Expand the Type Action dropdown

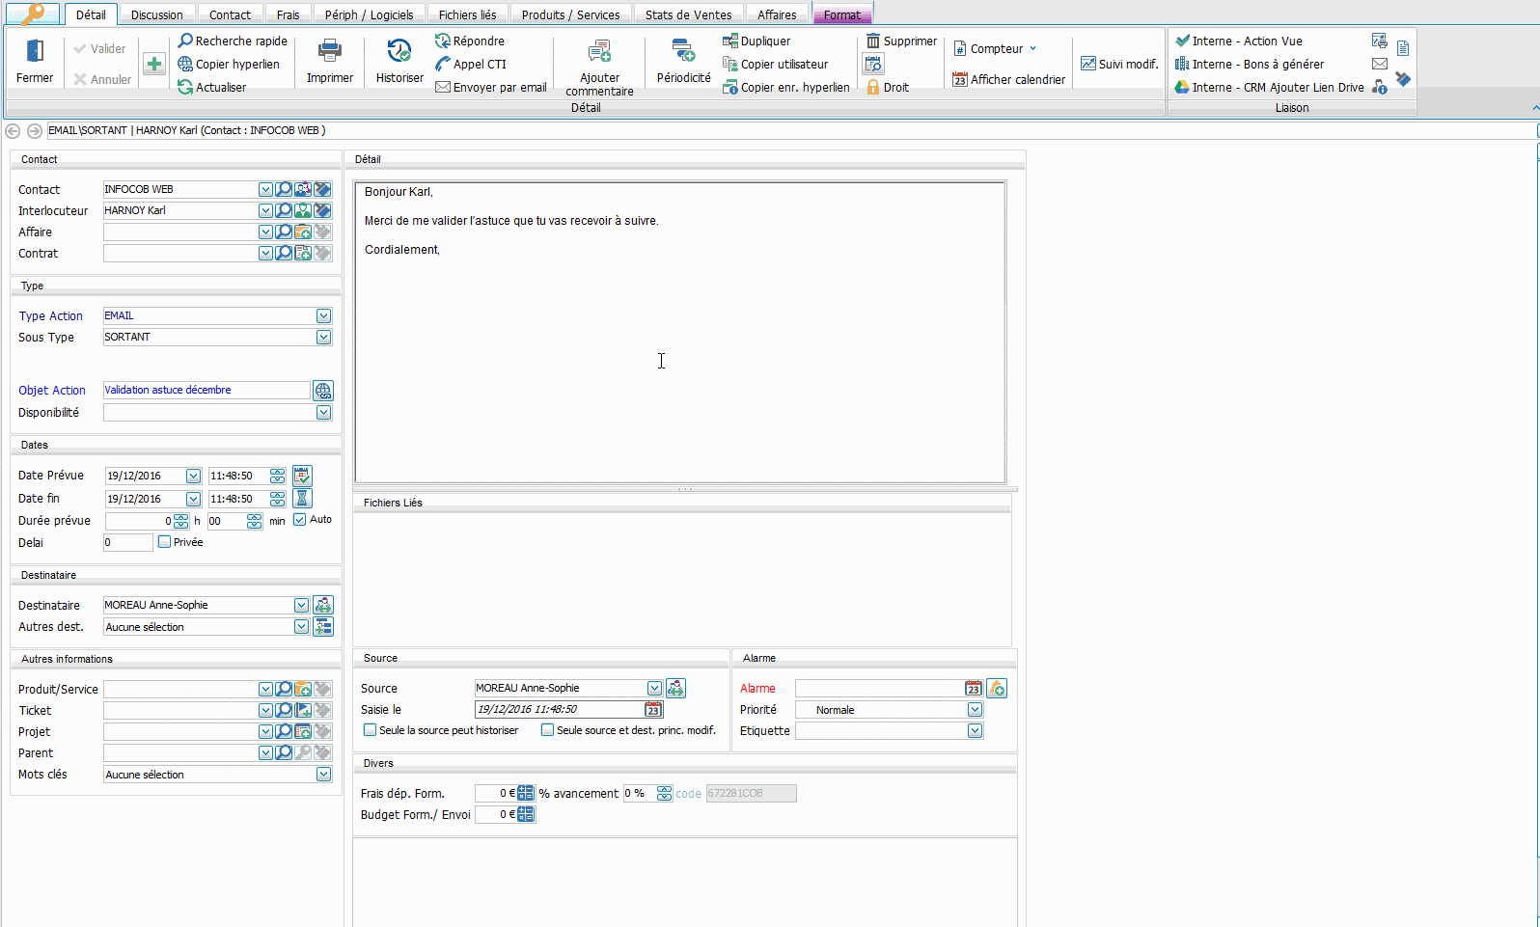tap(323, 316)
